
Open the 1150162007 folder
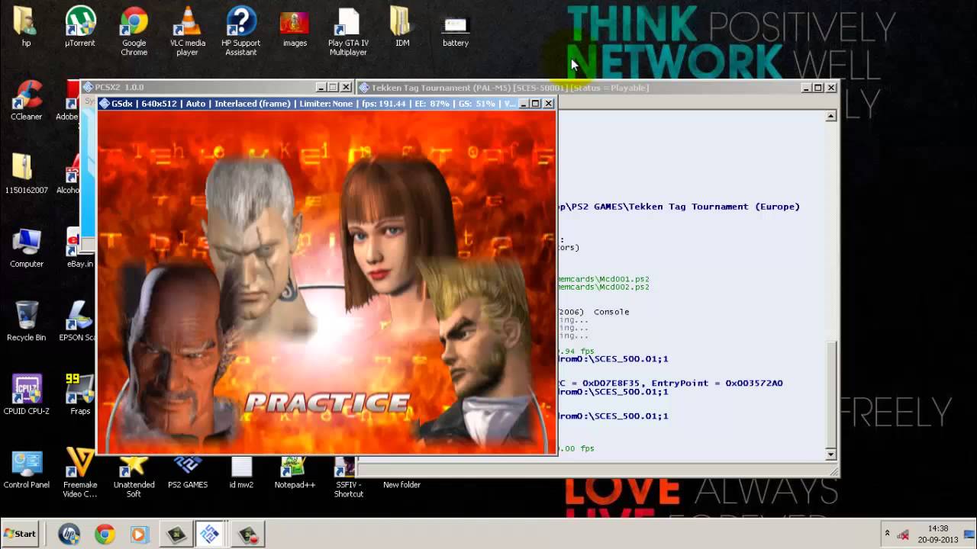pos(26,174)
